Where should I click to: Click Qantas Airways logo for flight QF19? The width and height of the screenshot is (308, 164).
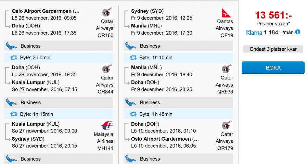tap(227, 13)
